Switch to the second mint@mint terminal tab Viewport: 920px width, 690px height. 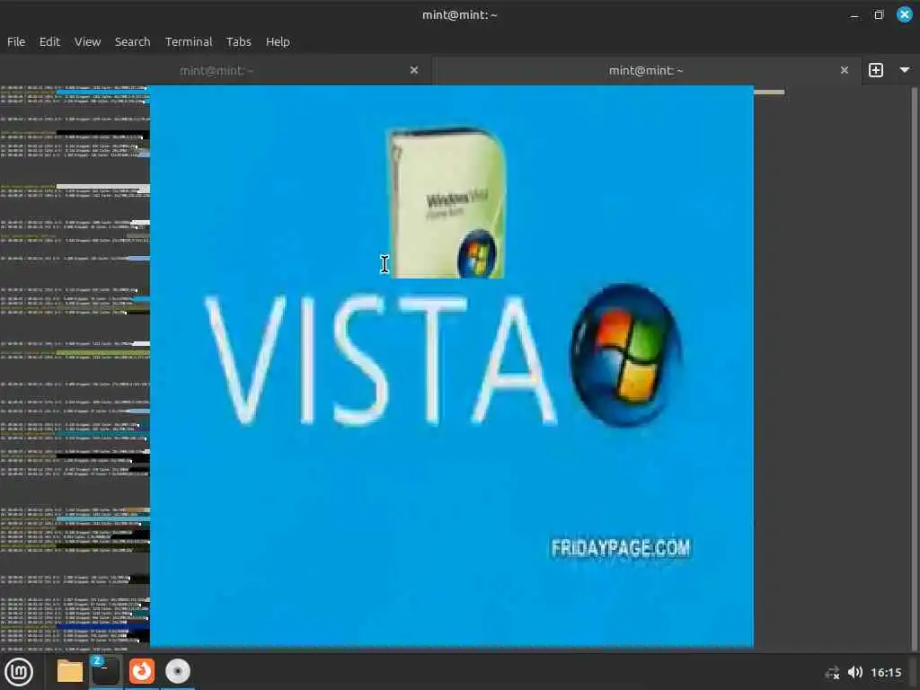click(x=645, y=70)
